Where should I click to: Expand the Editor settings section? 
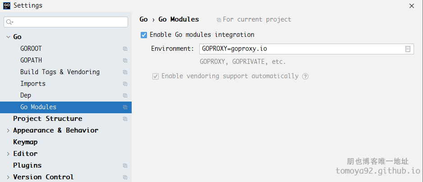[8, 154]
